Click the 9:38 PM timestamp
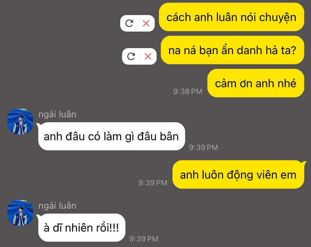 click(188, 91)
